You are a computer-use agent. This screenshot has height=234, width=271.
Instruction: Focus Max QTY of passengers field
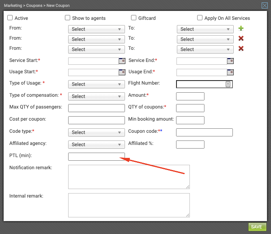(97, 108)
